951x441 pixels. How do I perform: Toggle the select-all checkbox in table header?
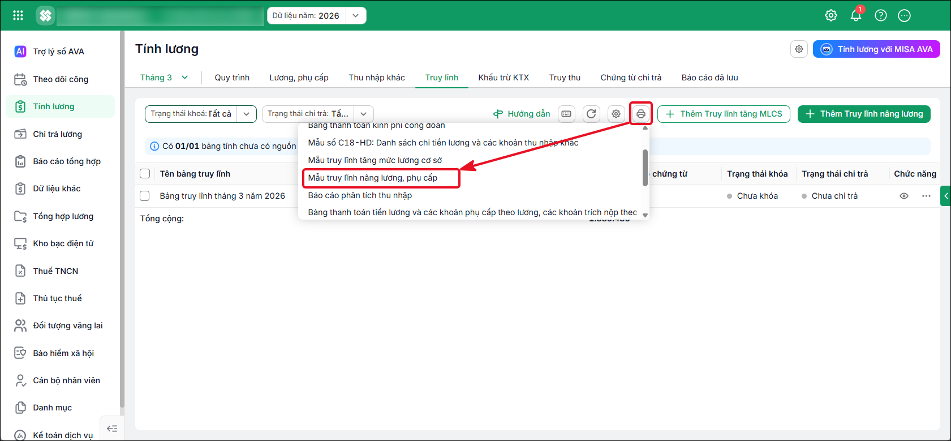click(145, 174)
